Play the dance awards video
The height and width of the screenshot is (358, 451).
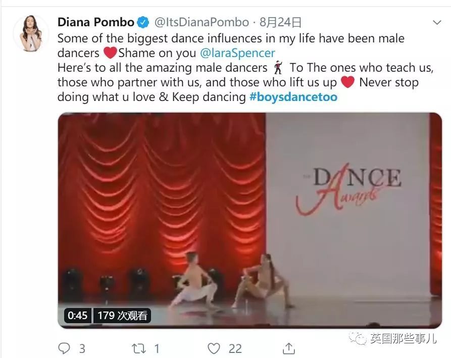(x=249, y=221)
